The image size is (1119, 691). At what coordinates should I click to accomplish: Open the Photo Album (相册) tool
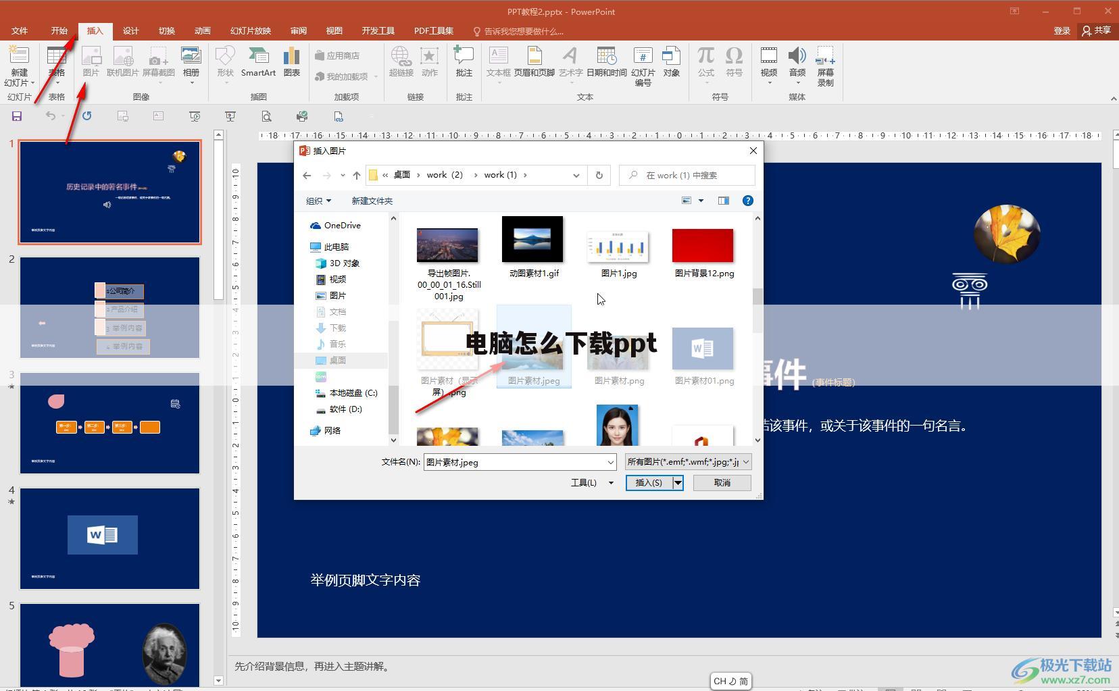[191, 65]
